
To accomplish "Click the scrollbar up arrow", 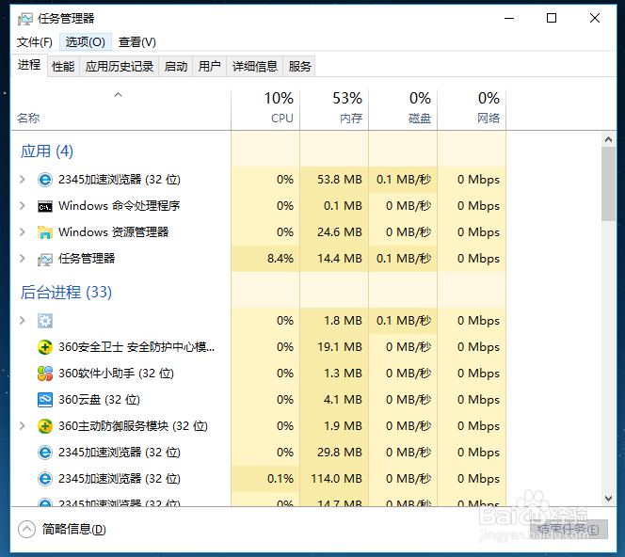I will click(608, 139).
